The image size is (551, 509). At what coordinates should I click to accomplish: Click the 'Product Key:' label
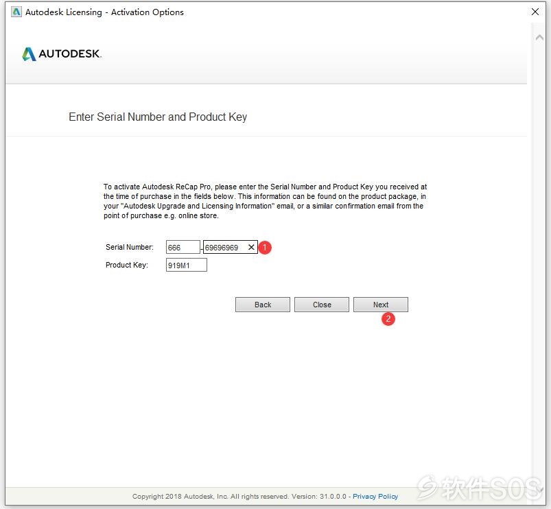coord(126,265)
